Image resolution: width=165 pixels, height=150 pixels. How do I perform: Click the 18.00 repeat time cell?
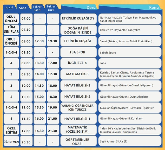(x=53, y=85)
